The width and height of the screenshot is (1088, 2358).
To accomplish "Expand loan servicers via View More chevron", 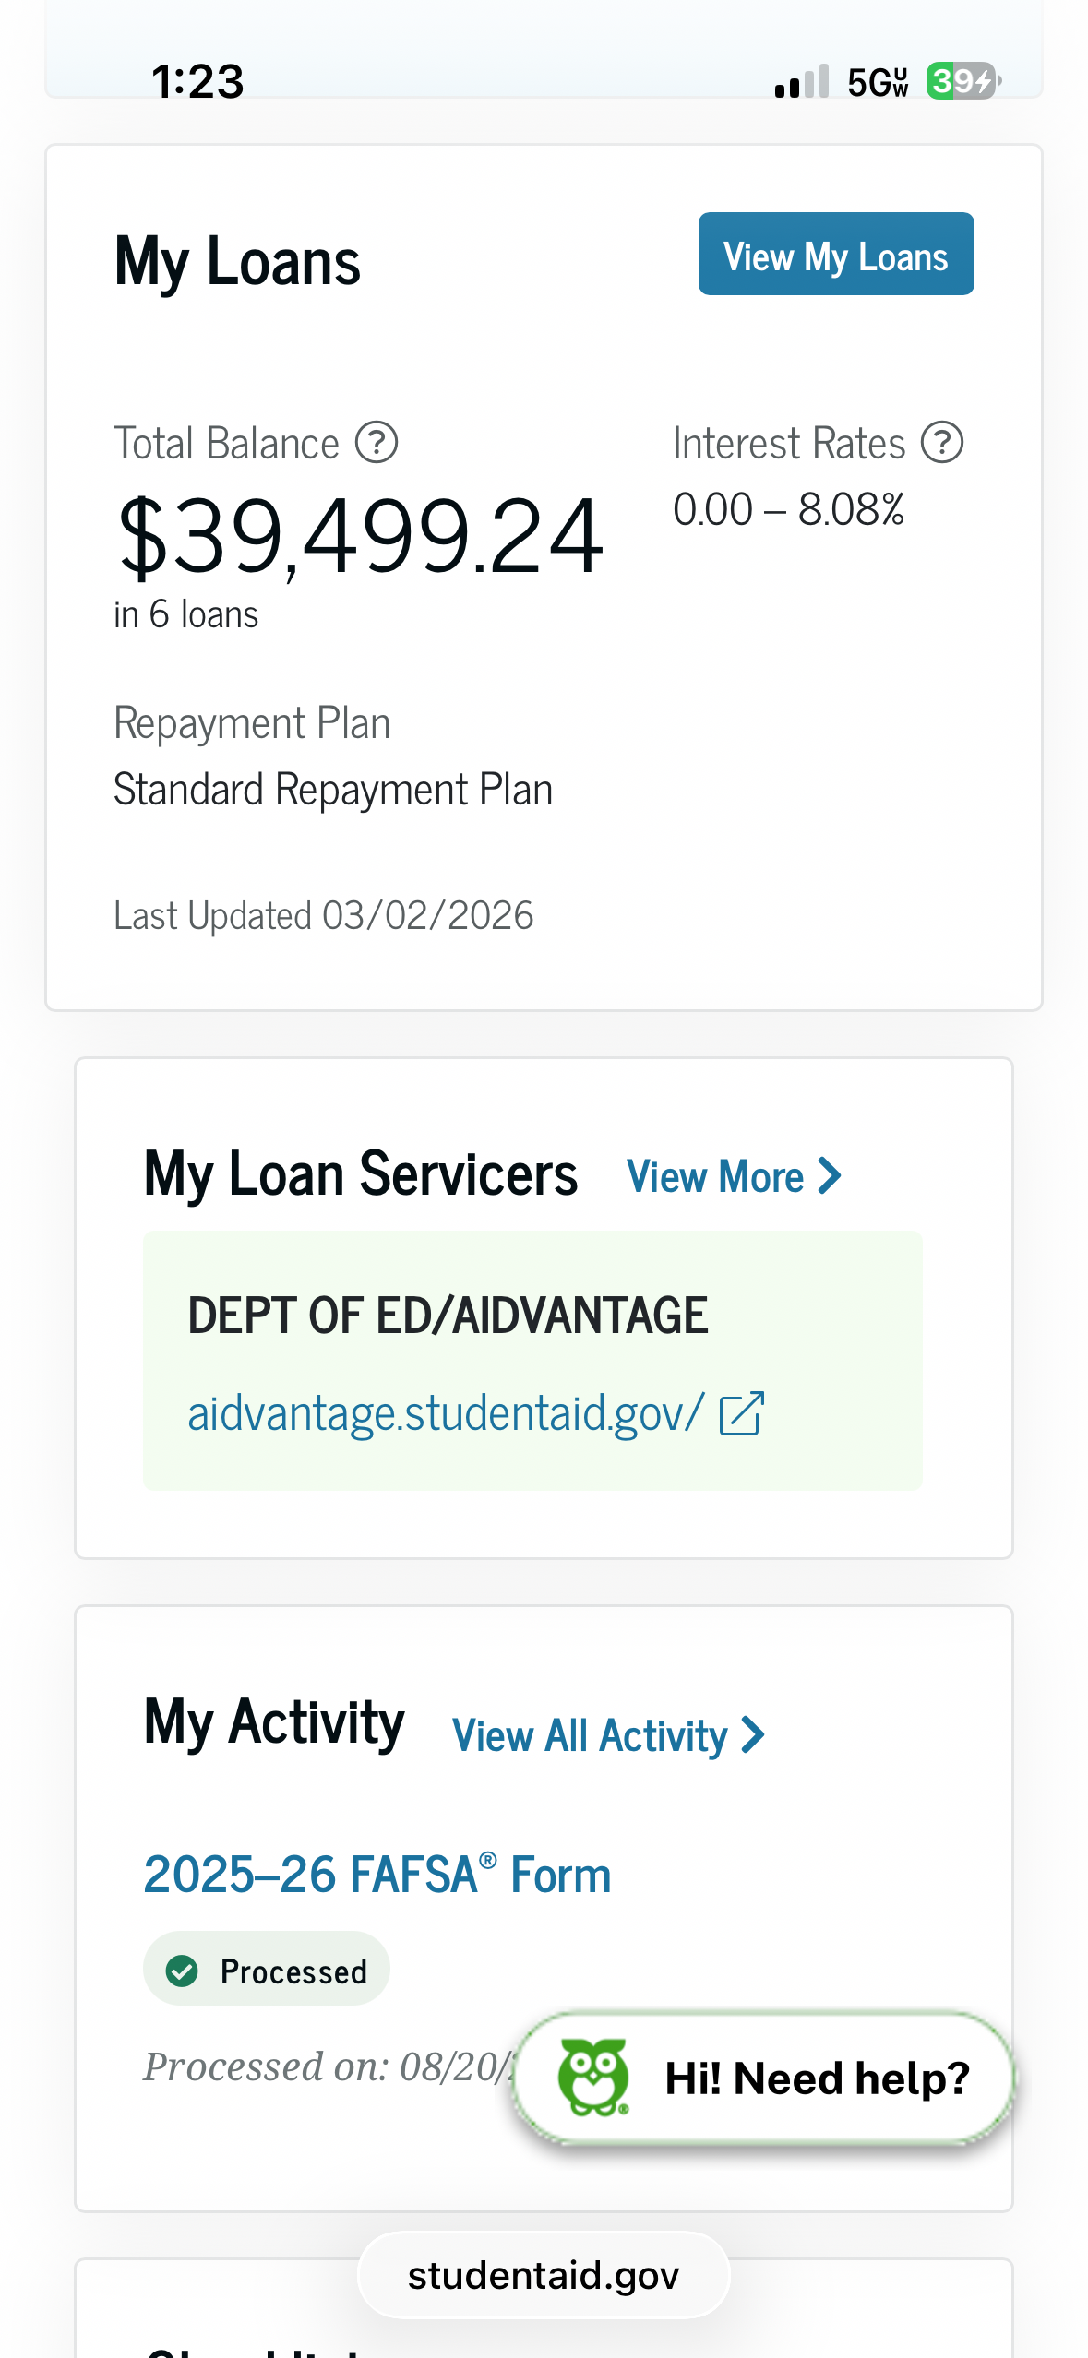I will click(x=831, y=1176).
